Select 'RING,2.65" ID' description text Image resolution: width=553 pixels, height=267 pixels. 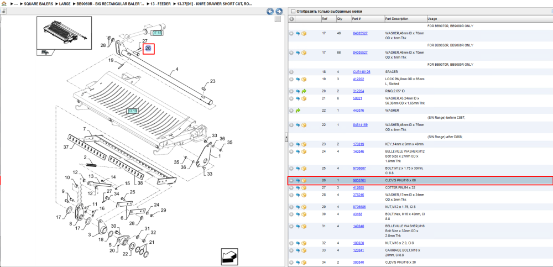396,91
